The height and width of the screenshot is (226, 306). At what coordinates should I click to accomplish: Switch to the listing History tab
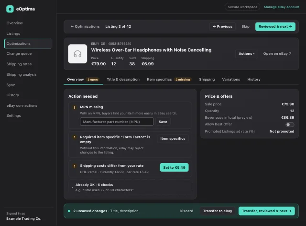click(254, 80)
